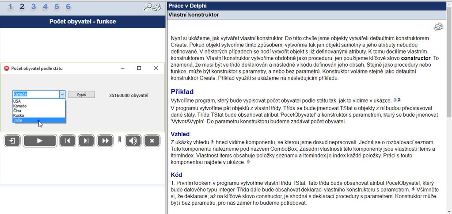452x214 pixels.
Task: Close the Počet obyvatel podle státu window
Action: pos(156,68)
